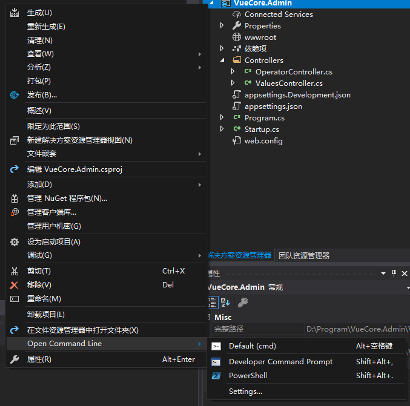Click the Build (生成) icon in context menu
410x406 pixels.
(15, 13)
